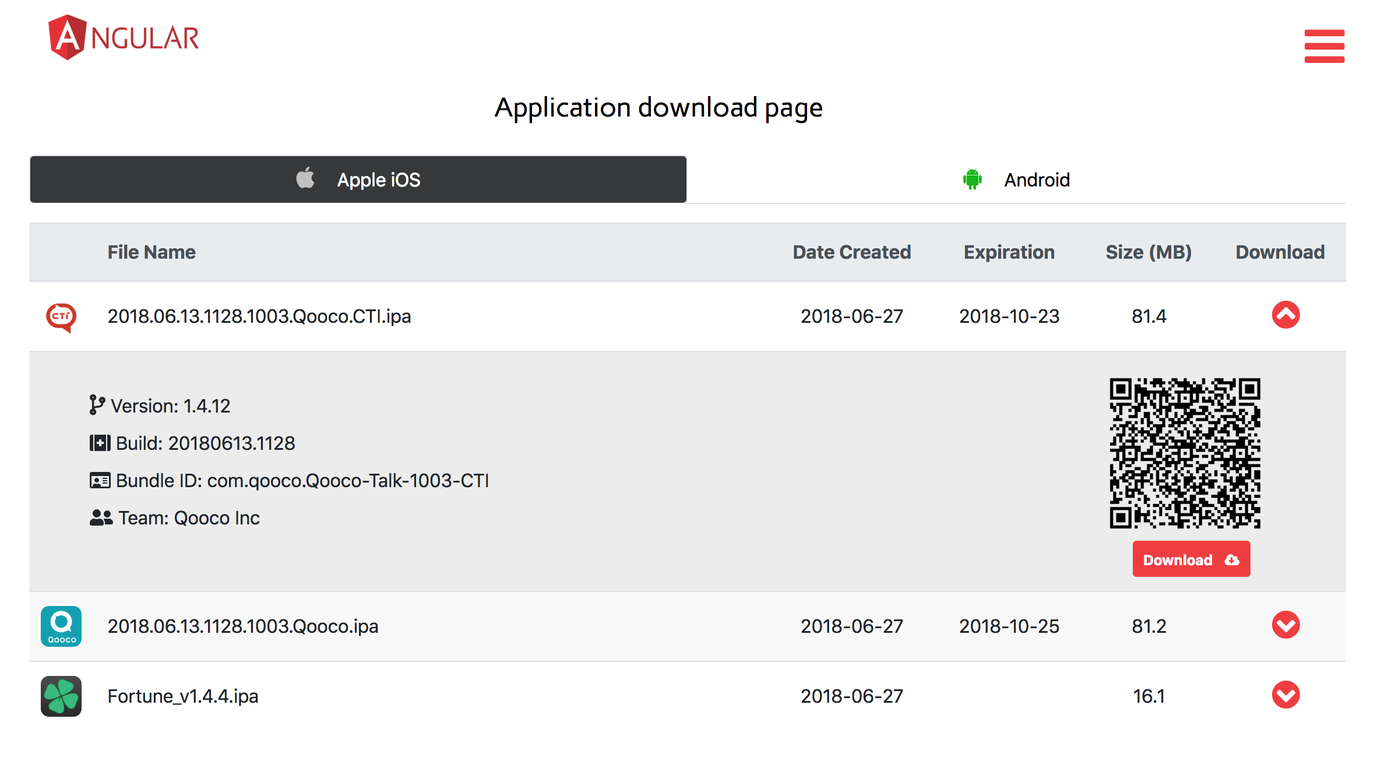Click the File Name column header
This screenshot has width=1381, height=768.
click(152, 252)
